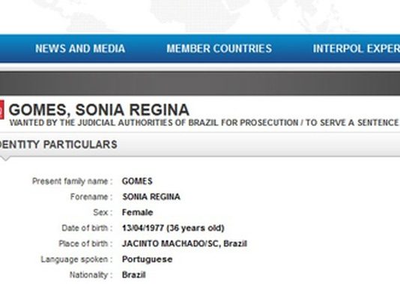400x284 pixels.
Task: Click the GOMES, SONIA REGINA heading
Action: coord(99,110)
